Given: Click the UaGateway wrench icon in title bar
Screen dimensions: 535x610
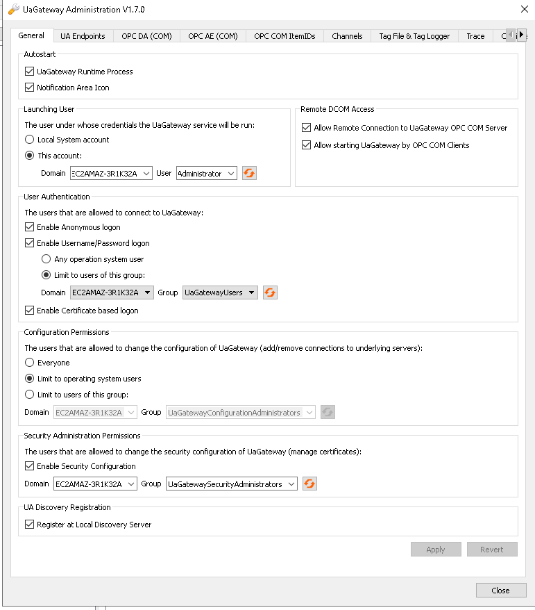Looking at the screenshot, I should click(13, 9).
